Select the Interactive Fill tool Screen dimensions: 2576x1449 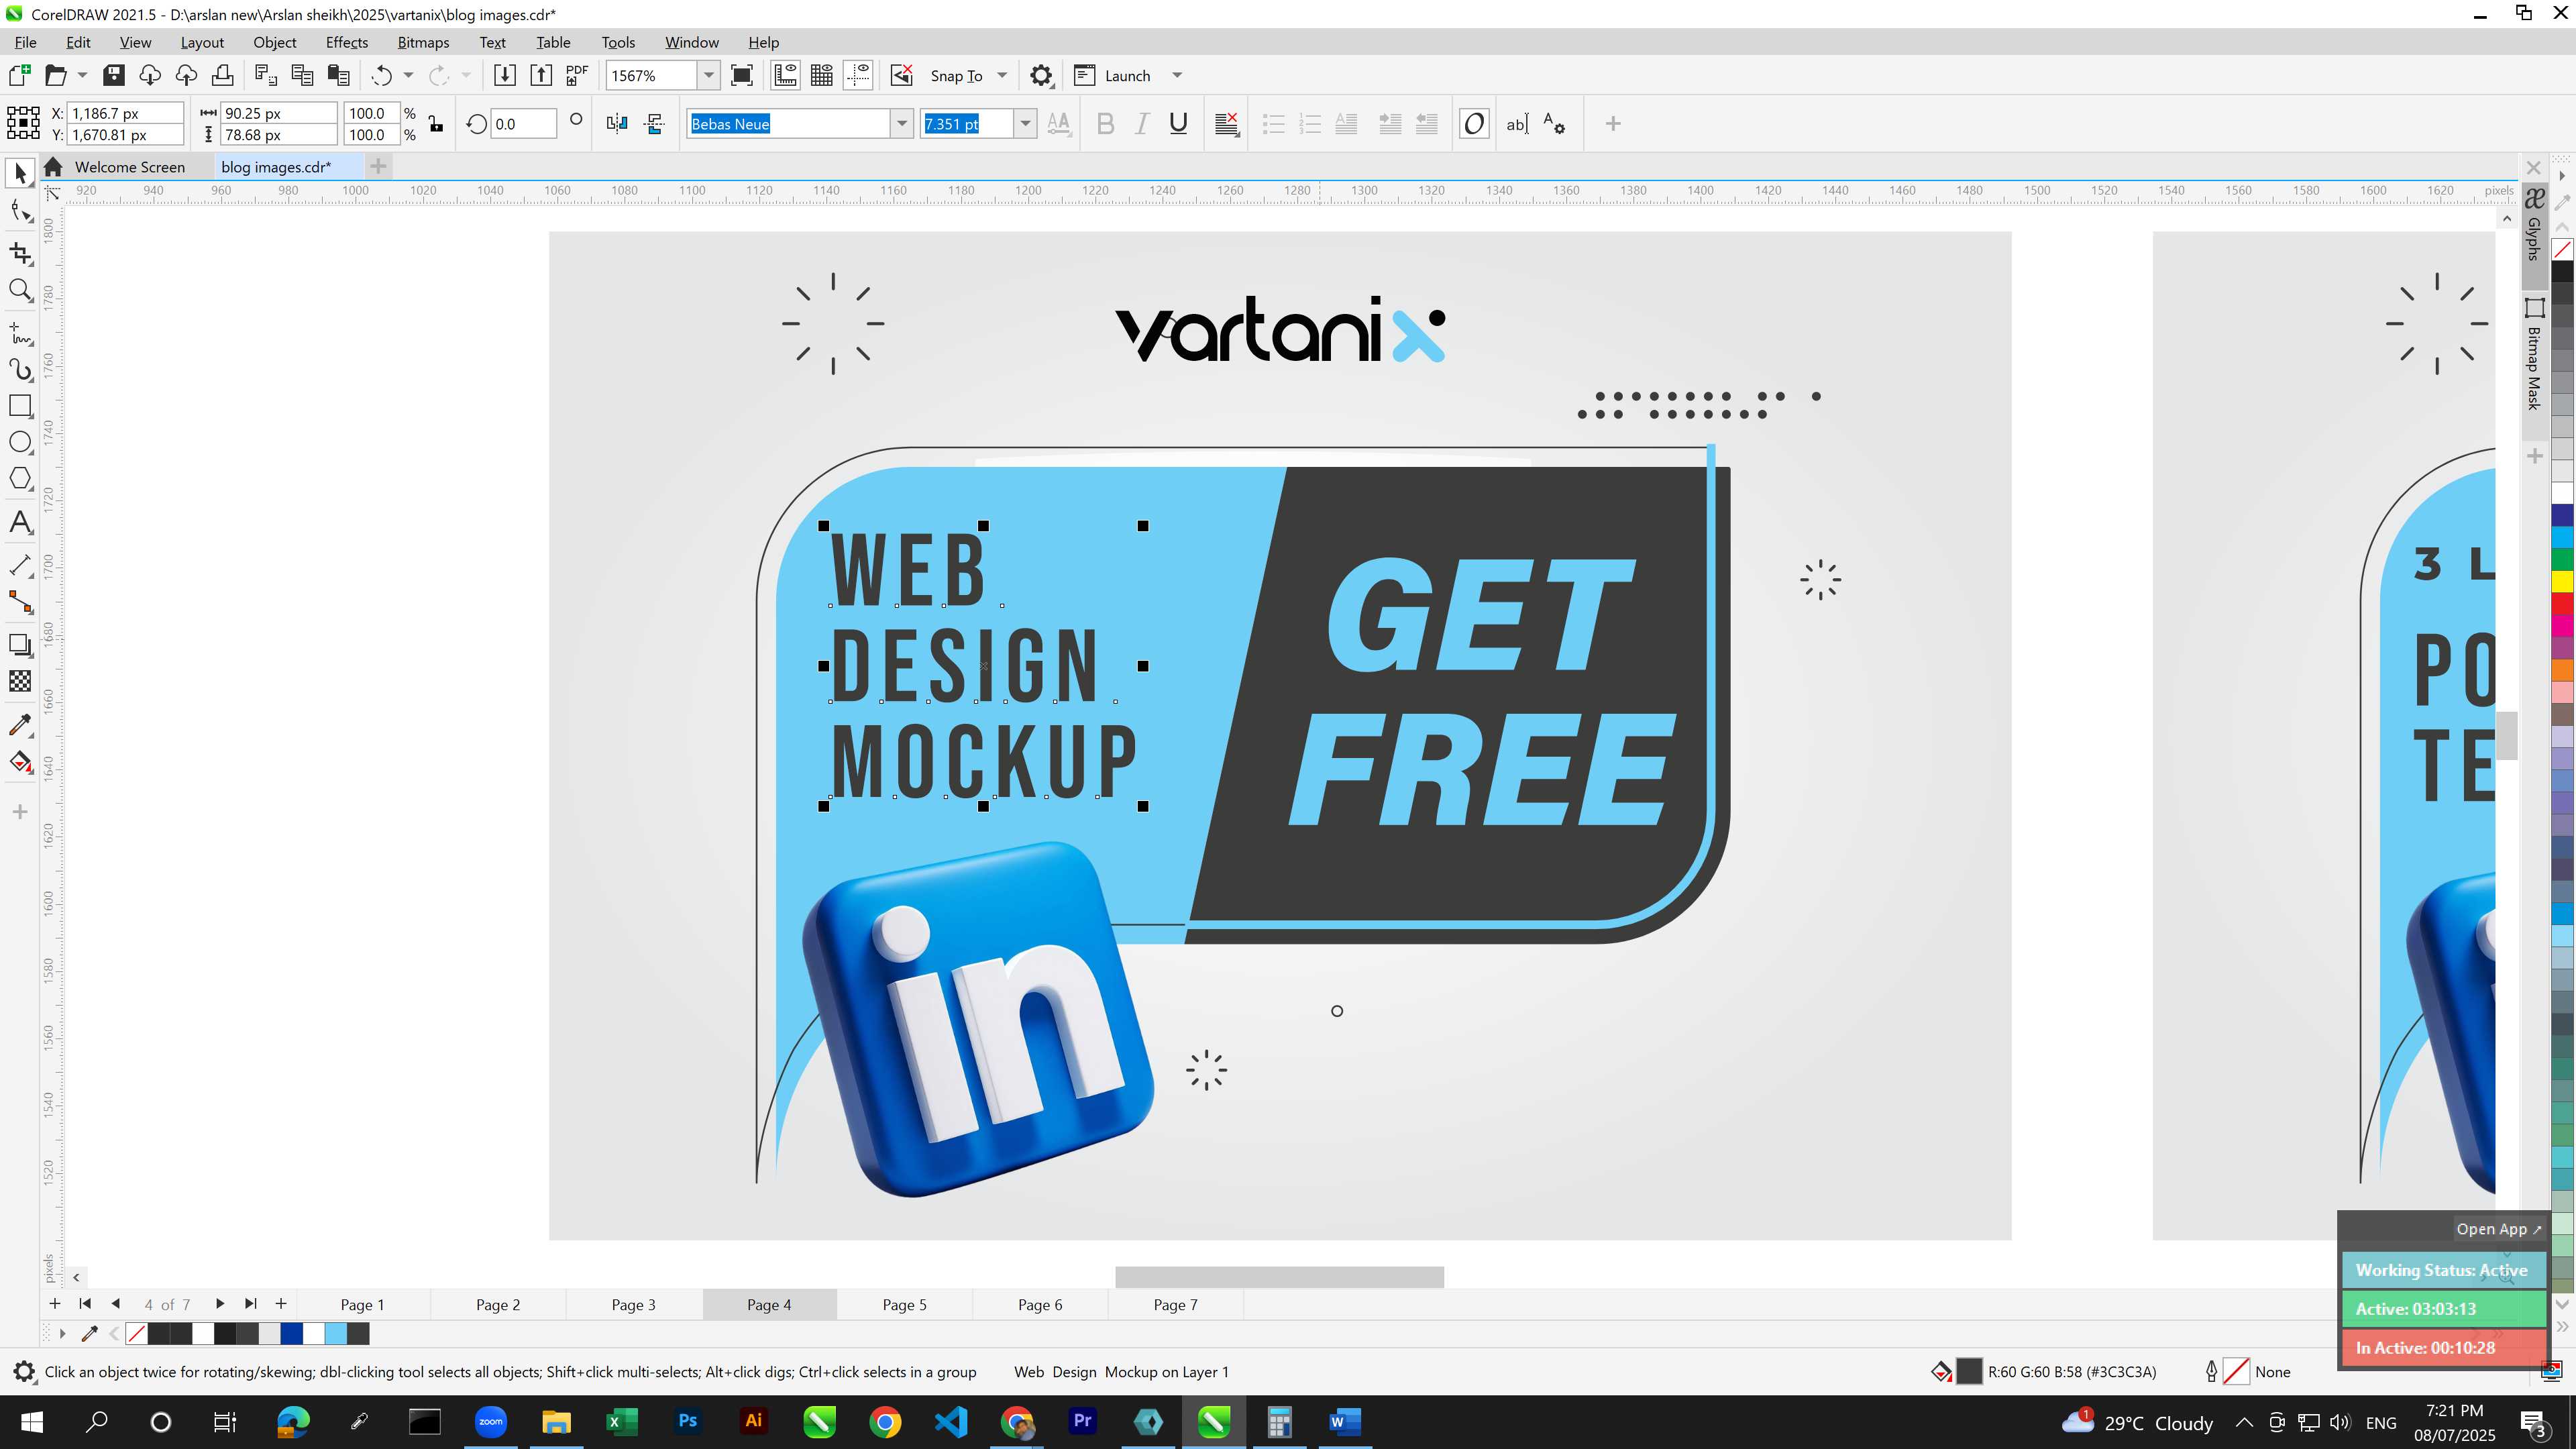(20, 763)
